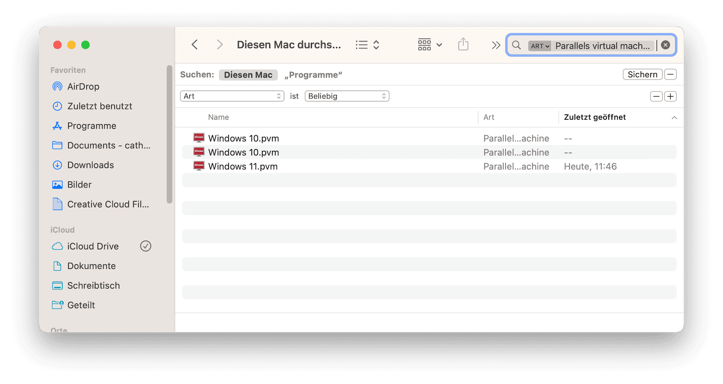723x384 pixels.
Task: Click the iCloud section header
Action: [62, 230]
